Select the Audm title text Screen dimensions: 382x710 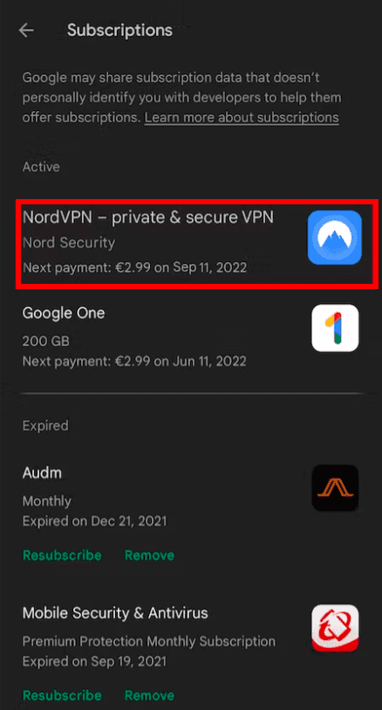(x=42, y=472)
